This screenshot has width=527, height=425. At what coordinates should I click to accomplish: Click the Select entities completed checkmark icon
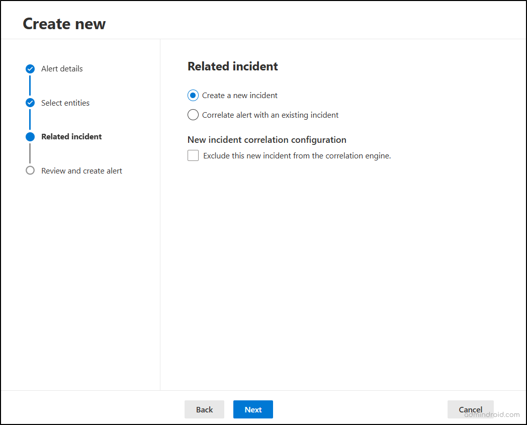(30, 103)
